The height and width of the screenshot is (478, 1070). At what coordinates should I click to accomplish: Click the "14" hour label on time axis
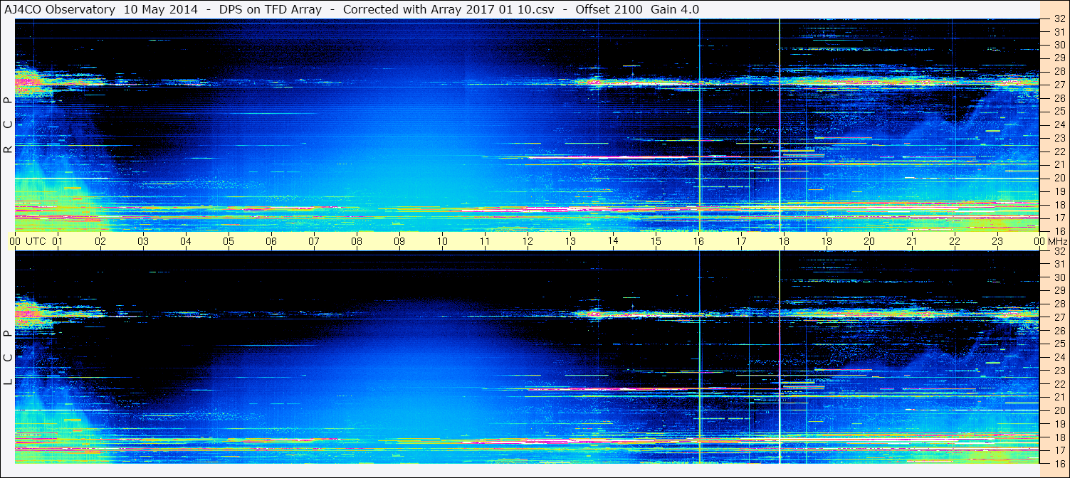pyautogui.click(x=613, y=241)
